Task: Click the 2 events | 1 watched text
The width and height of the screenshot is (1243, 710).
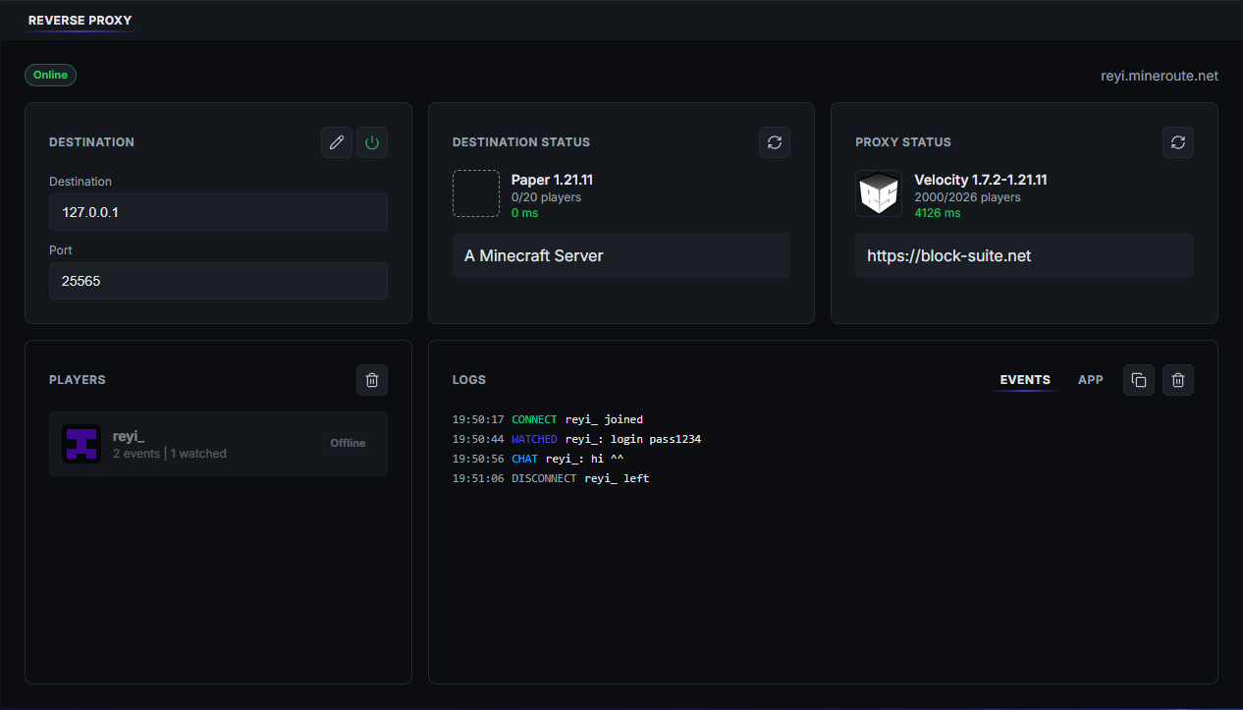Action: pyautogui.click(x=170, y=454)
